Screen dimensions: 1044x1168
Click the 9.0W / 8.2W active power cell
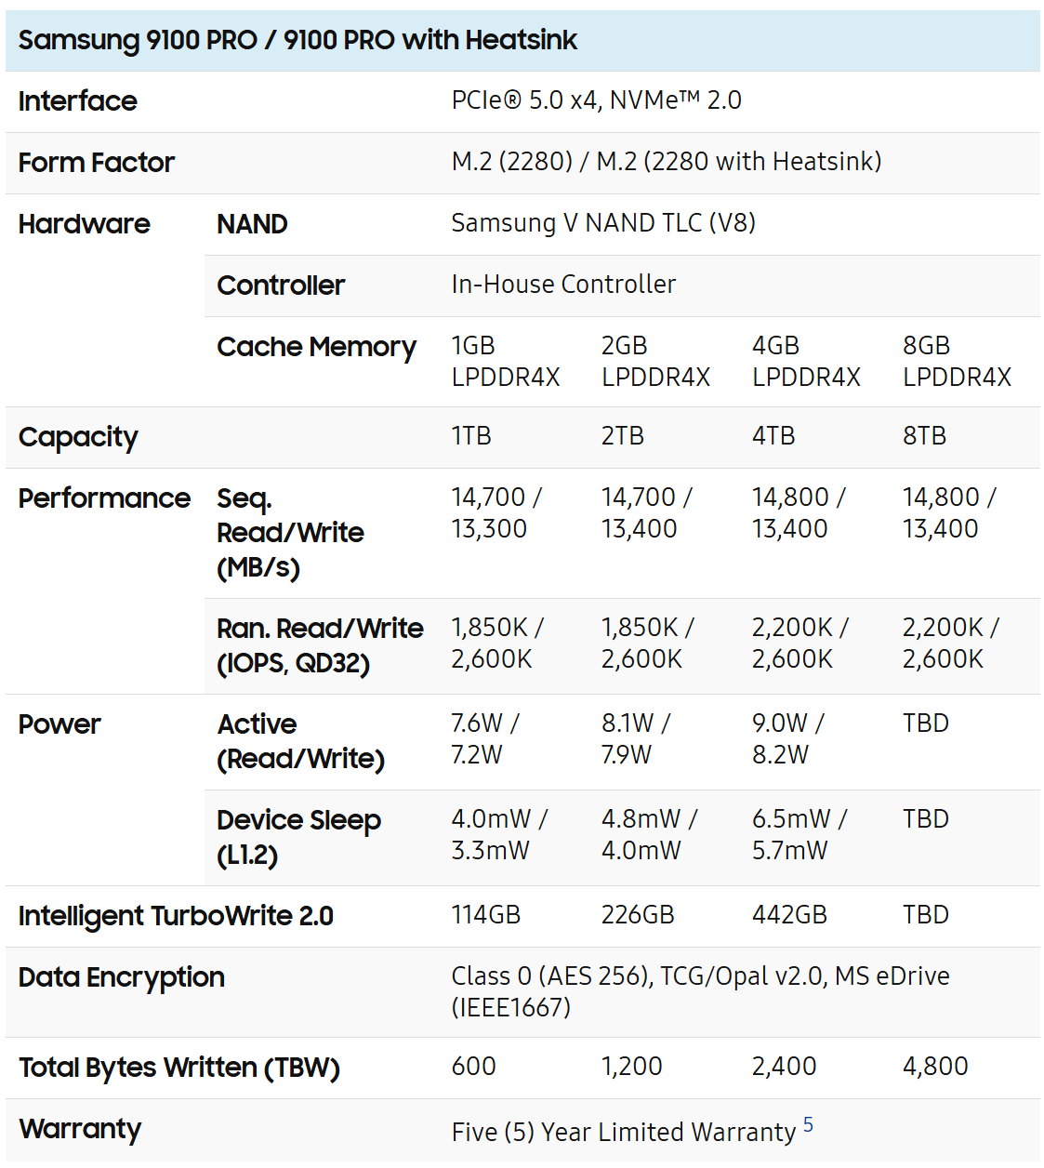(x=787, y=739)
